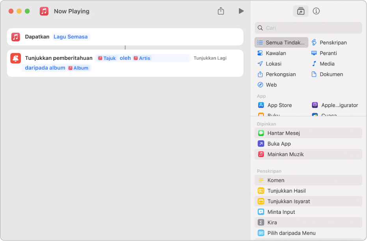Click the notification action bell icon
This screenshot has width=367, height=241.
pyautogui.click(x=16, y=58)
